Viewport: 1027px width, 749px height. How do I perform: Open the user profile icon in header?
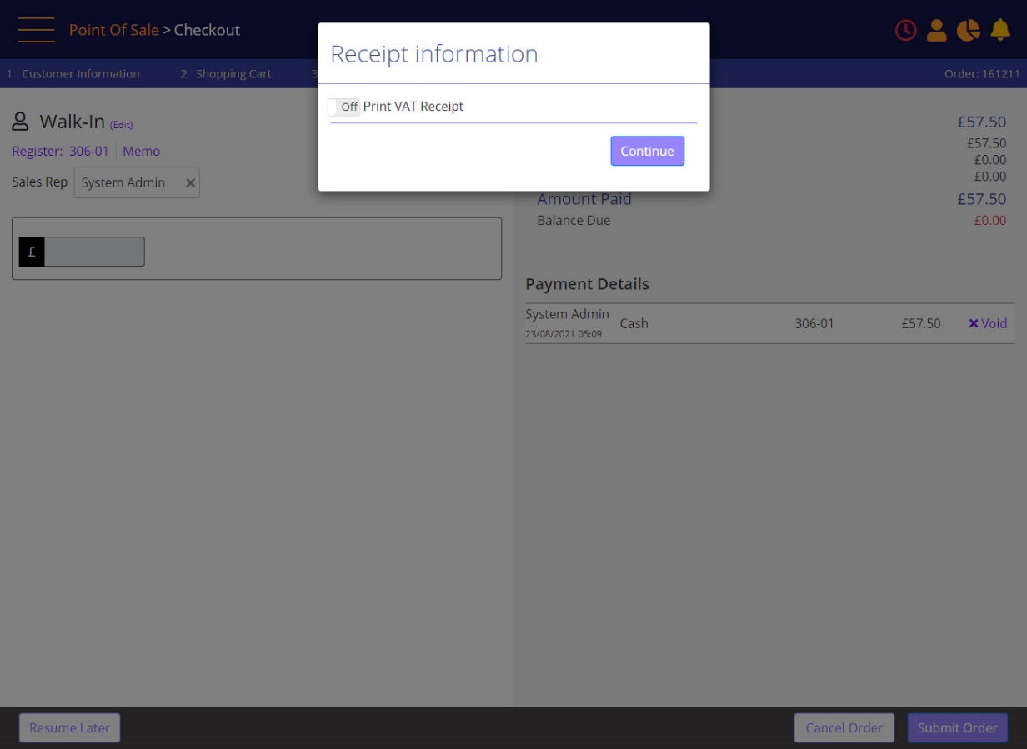pyautogui.click(x=937, y=30)
